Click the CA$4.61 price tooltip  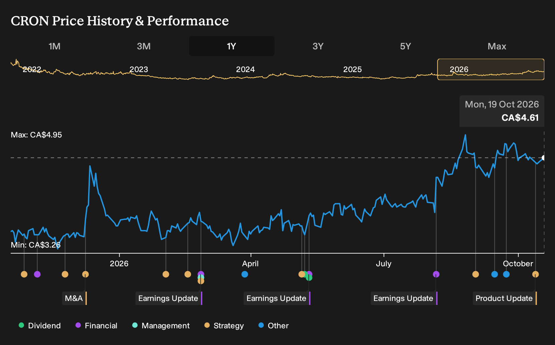tap(502, 111)
